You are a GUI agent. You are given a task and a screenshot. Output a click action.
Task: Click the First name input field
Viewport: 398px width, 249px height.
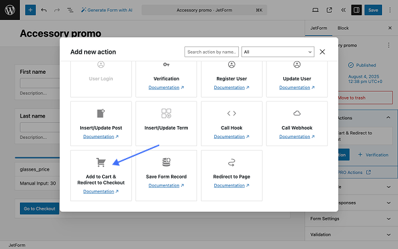[40, 83]
